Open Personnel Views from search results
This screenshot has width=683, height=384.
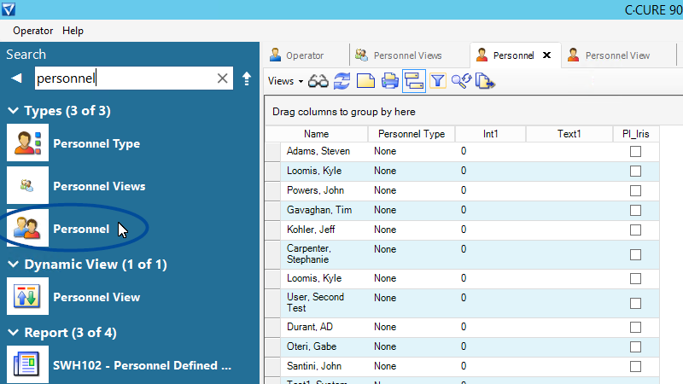pos(99,186)
